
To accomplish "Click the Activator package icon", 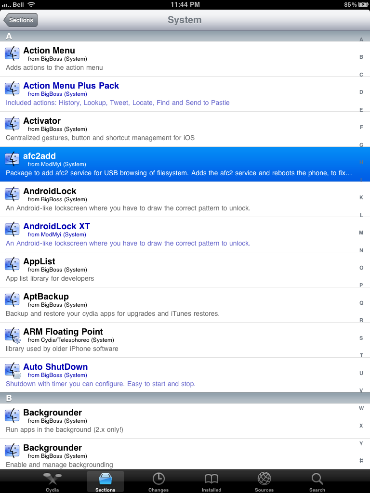I will (12, 124).
